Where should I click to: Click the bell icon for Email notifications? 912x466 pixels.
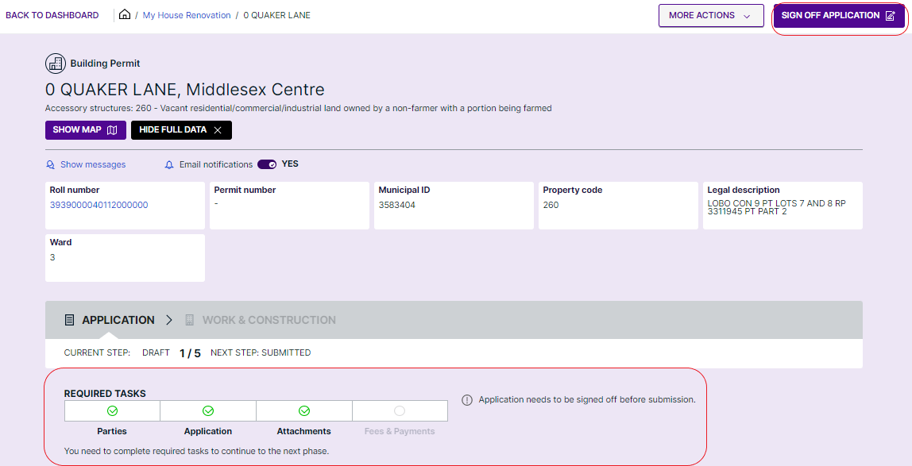pyautogui.click(x=168, y=164)
